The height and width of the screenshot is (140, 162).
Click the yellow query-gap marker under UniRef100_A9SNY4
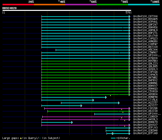pyautogui.click(x=110, y=95)
